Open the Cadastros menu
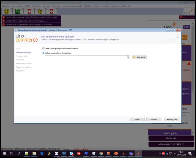Image resolution: width=196 pixels, height=158 pixels. tap(6, 6)
